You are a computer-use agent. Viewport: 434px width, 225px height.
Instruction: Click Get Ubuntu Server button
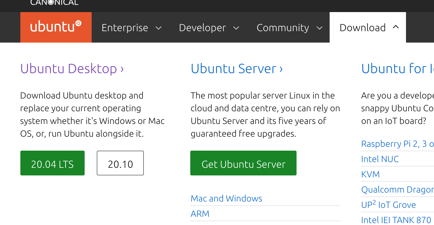[x=243, y=163]
